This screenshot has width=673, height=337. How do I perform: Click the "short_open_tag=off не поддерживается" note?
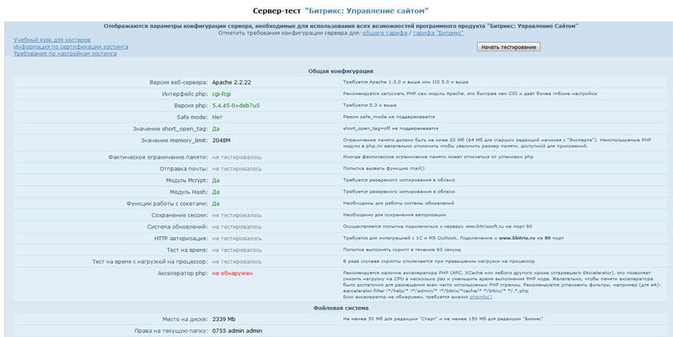click(x=390, y=129)
